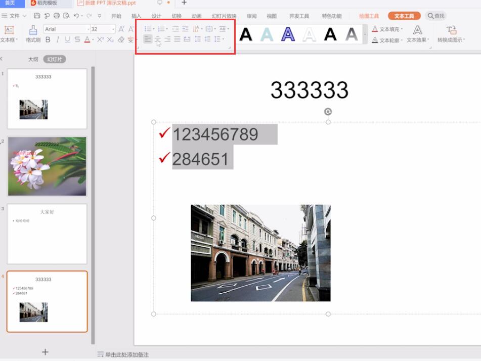Switch to the 动画 (Animation) ribbon tab
Screen dimensions: 481x361
[x=197, y=16]
